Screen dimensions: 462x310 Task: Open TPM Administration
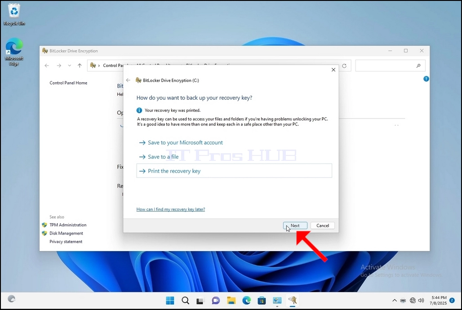click(68, 225)
